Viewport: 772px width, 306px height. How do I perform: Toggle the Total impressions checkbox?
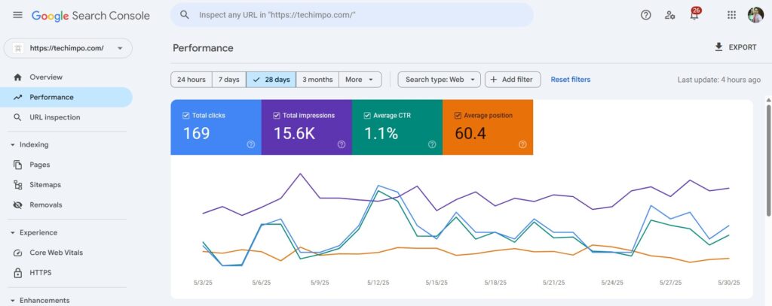coord(276,116)
